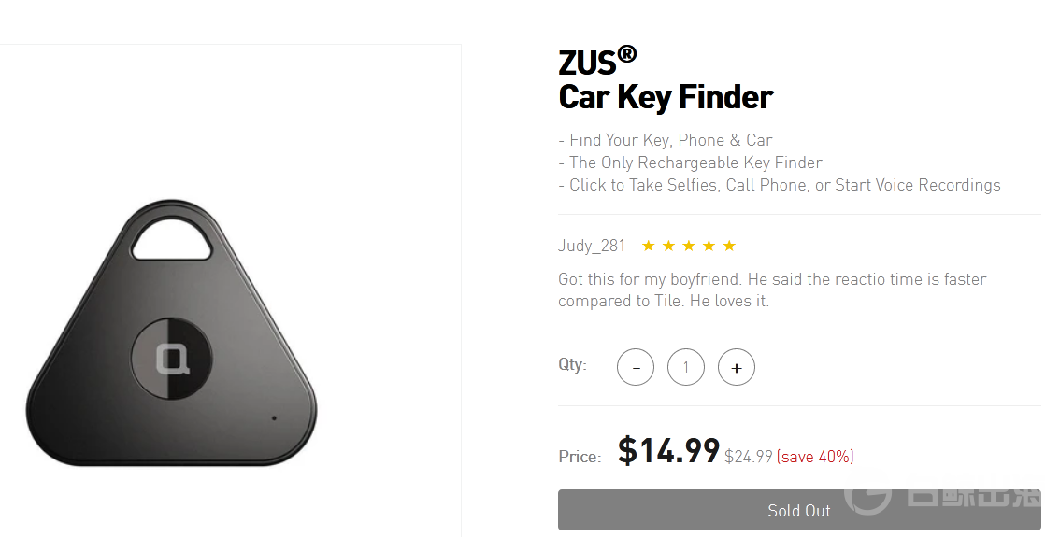
Task: Increase quantity with the plus button
Action: click(x=737, y=368)
